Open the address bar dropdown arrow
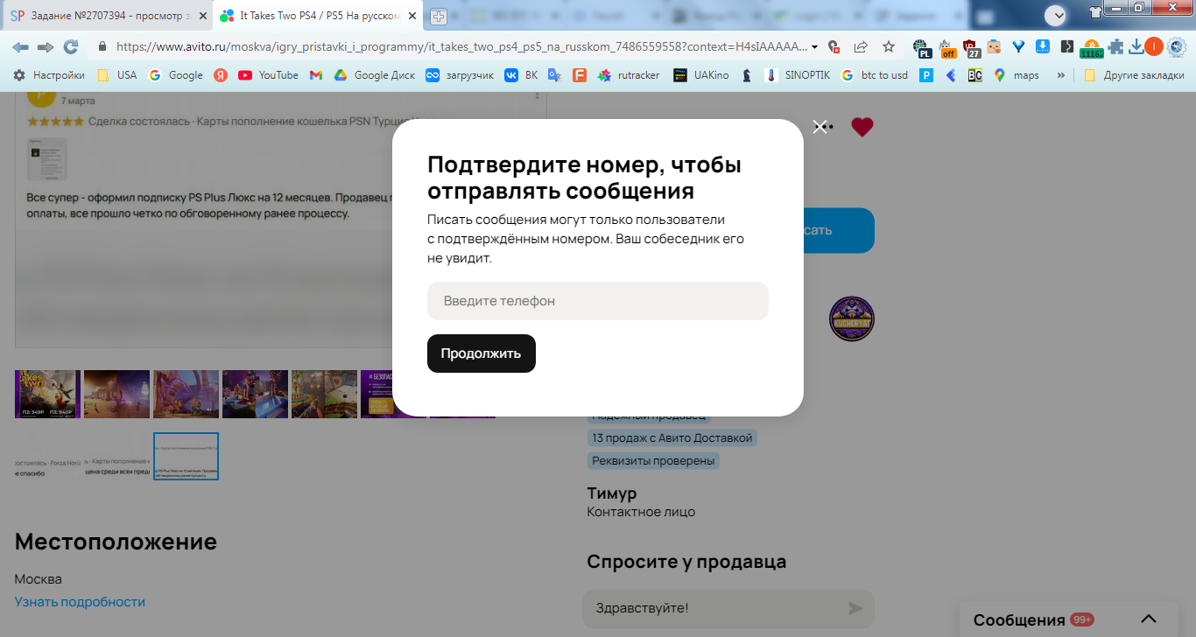The width and height of the screenshot is (1196, 637). tap(815, 46)
